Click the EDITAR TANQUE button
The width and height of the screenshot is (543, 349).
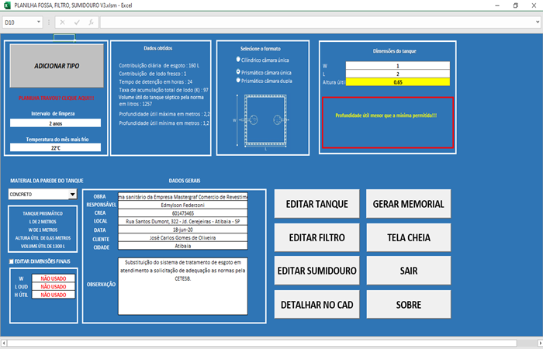[316, 204]
